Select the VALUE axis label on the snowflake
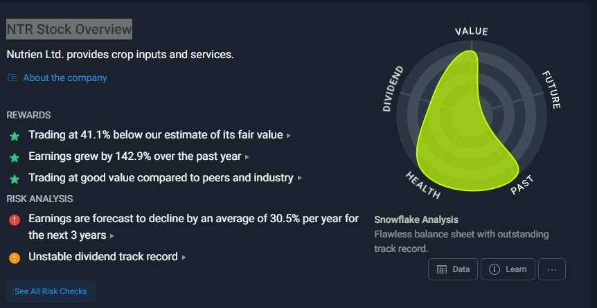The image size is (597, 308). (x=472, y=32)
